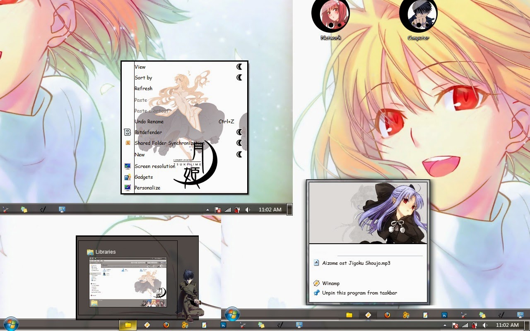Click ':/' icon in taskbar under the jump list
Viewport: 530px width, 331px height.
pyautogui.click(x=501, y=315)
